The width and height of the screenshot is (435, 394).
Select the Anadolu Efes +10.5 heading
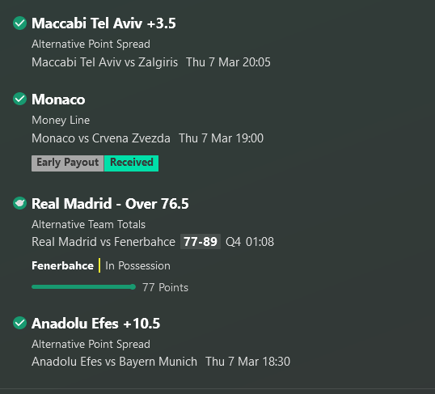click(x=95, y=323)
